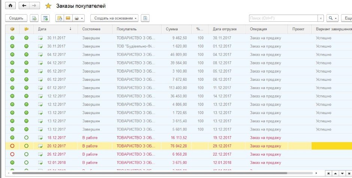
Task: Open the magnifier search options dropdown
Action: [x=332, y=18]
